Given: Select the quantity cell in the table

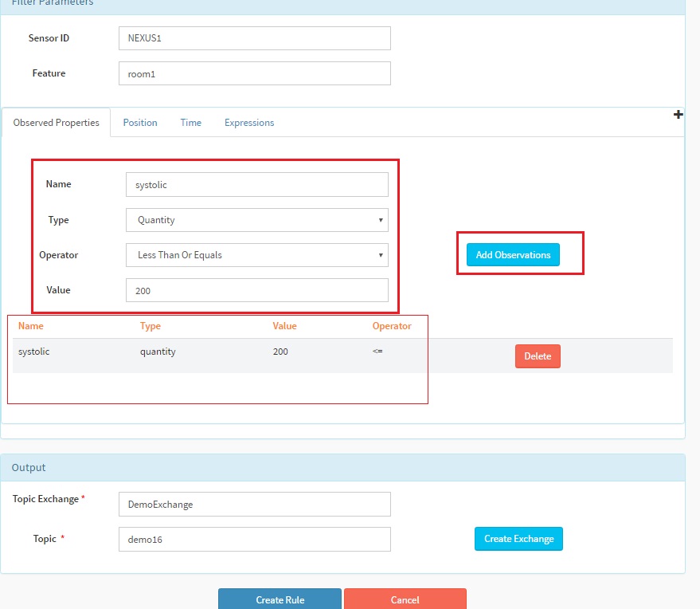Looking at the screenshot, I should [158, 352].
